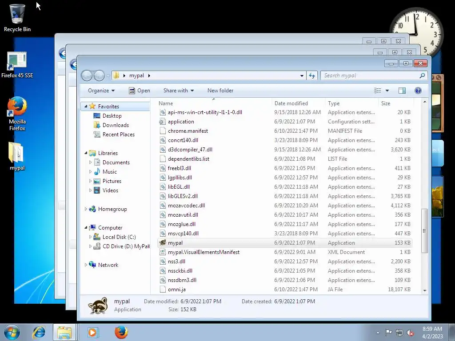Viewport: 455px width, 341px height.
Task: Select libGLESv2.dll in the file list
Action: tap(285, 196)
